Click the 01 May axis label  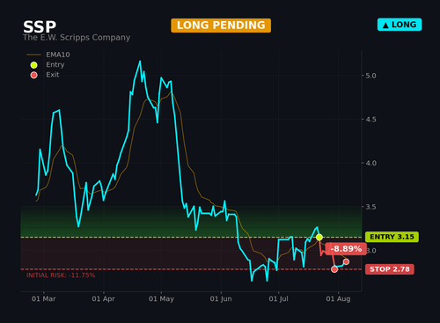[x=161, y=299]
